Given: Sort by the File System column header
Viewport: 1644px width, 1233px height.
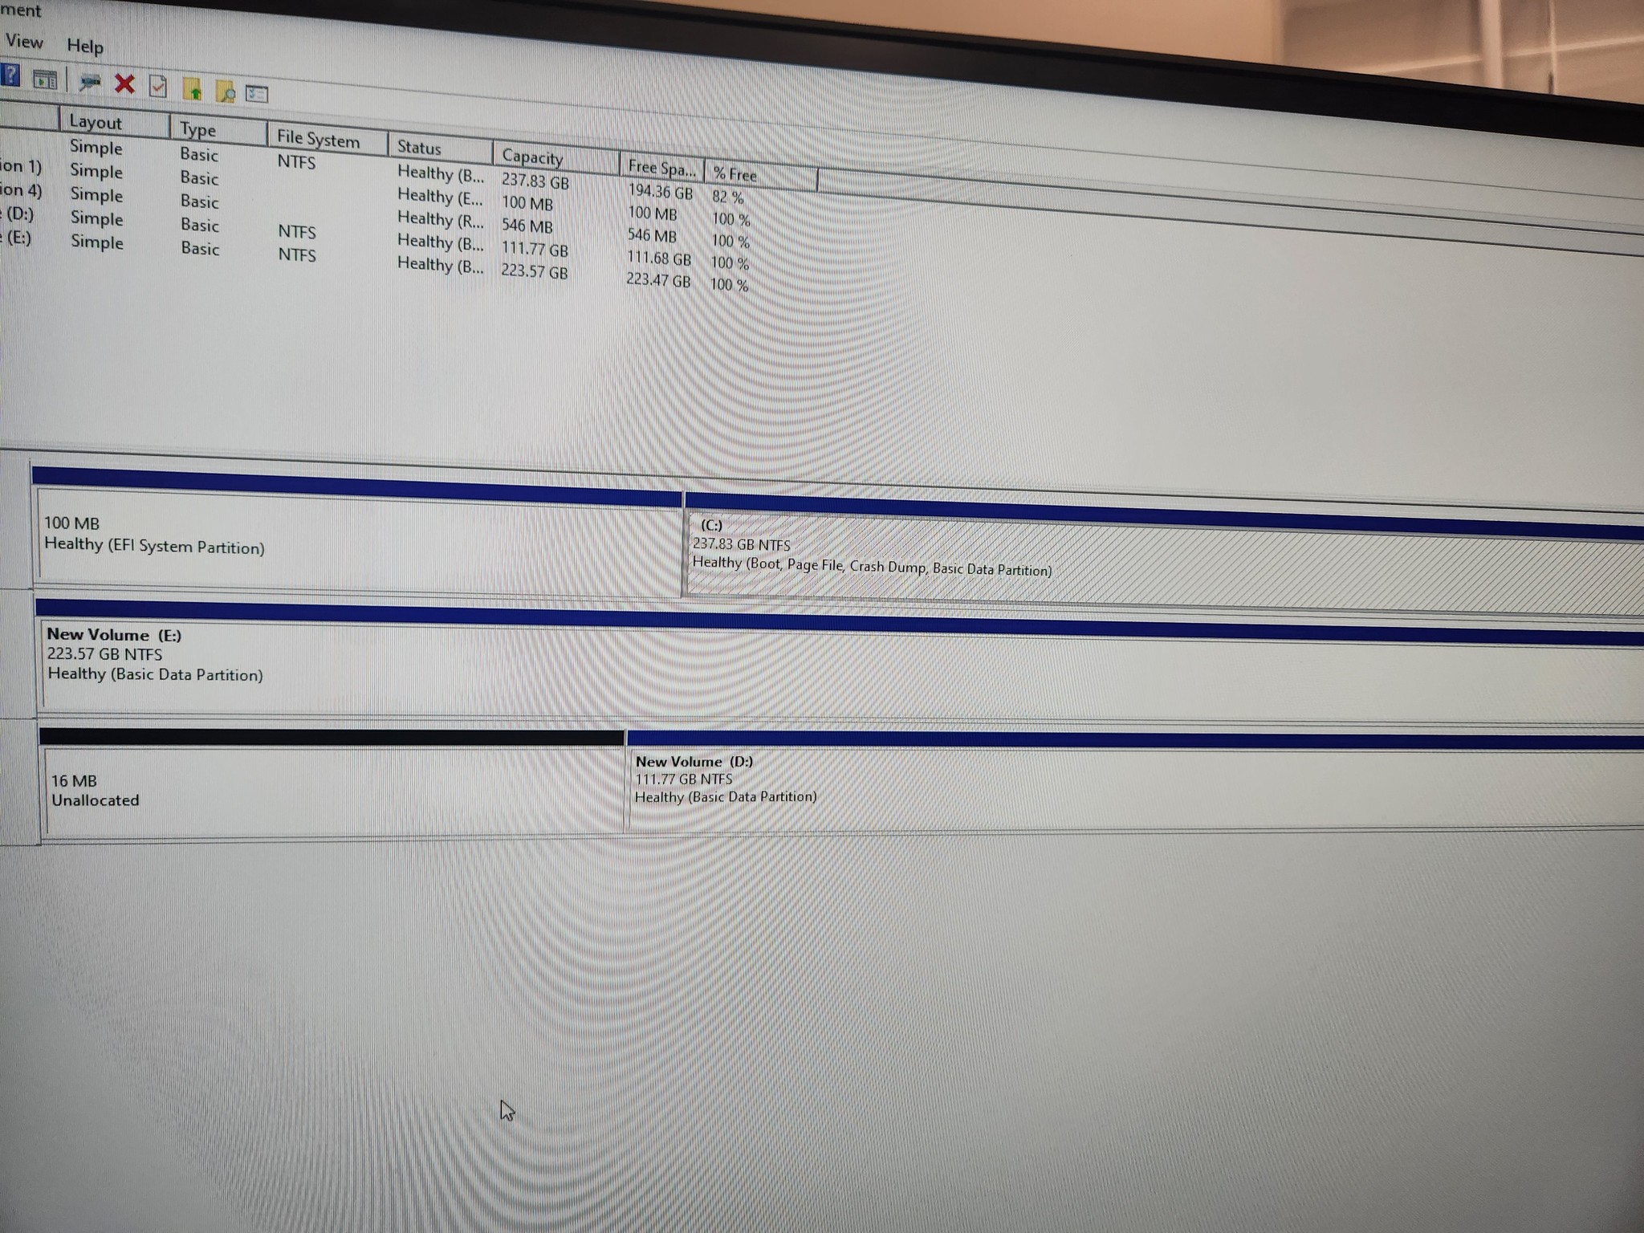Looking at the screenshot, I should click(x=328, y=140).
